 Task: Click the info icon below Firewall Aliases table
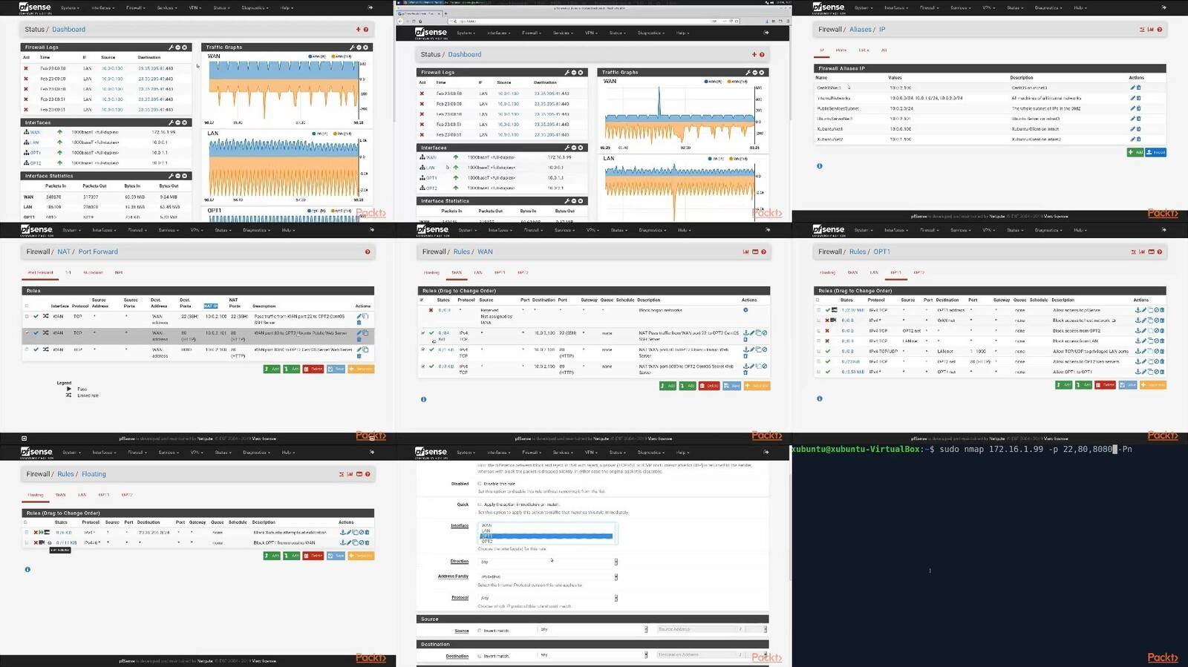[820, 166]
